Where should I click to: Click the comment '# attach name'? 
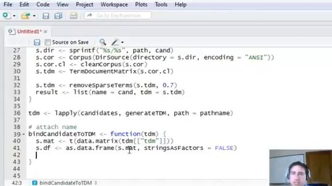tap(52, 127)
